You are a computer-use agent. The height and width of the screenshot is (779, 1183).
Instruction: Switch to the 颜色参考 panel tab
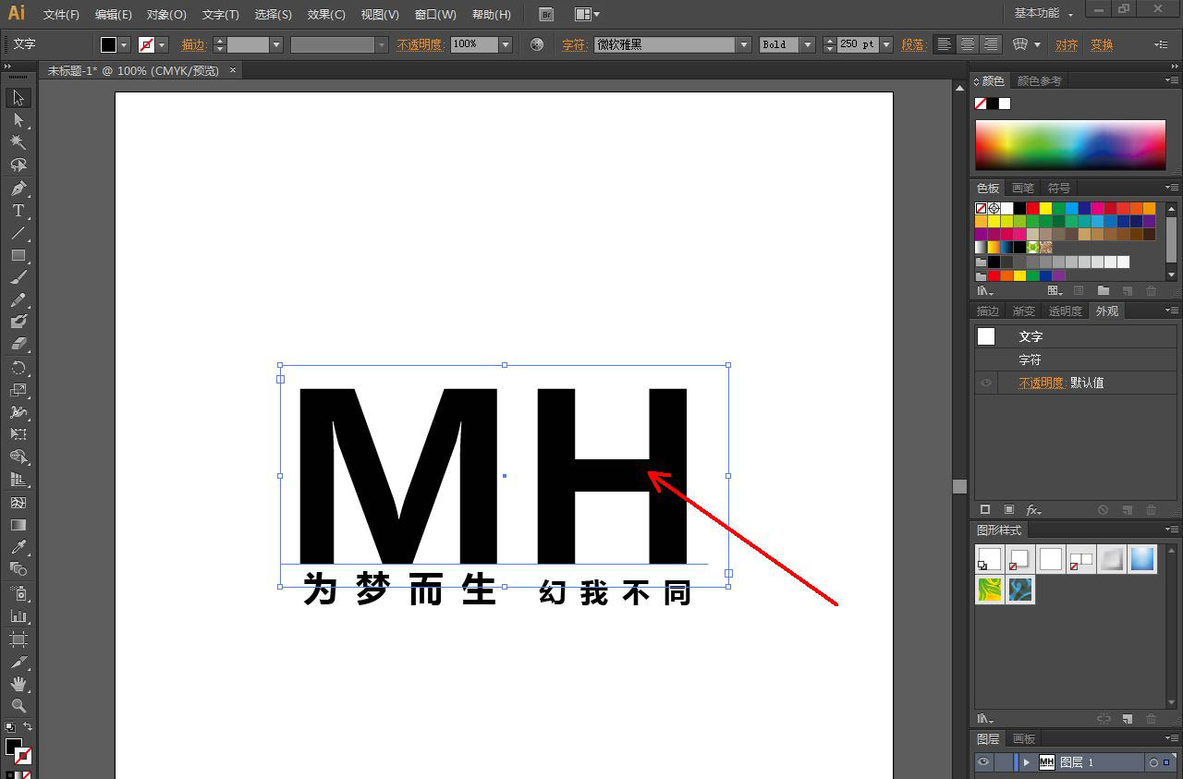coord(1039,80)
